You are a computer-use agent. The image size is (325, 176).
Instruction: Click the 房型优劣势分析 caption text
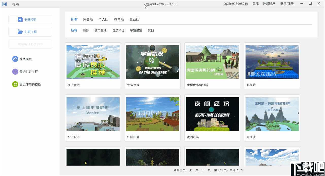198,85
